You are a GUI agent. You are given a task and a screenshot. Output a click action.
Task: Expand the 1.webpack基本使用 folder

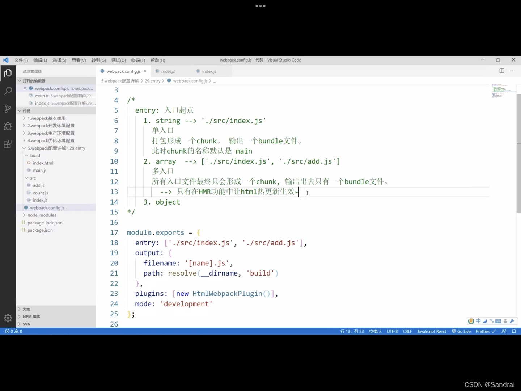point(56,118)
